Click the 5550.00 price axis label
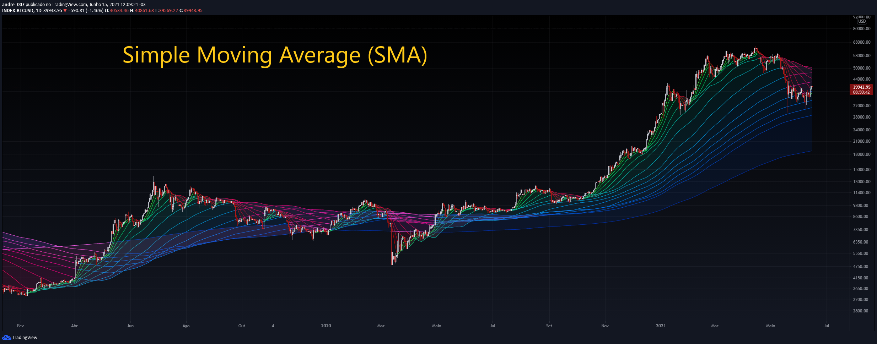The image size is (877, 344). point(861,253)
